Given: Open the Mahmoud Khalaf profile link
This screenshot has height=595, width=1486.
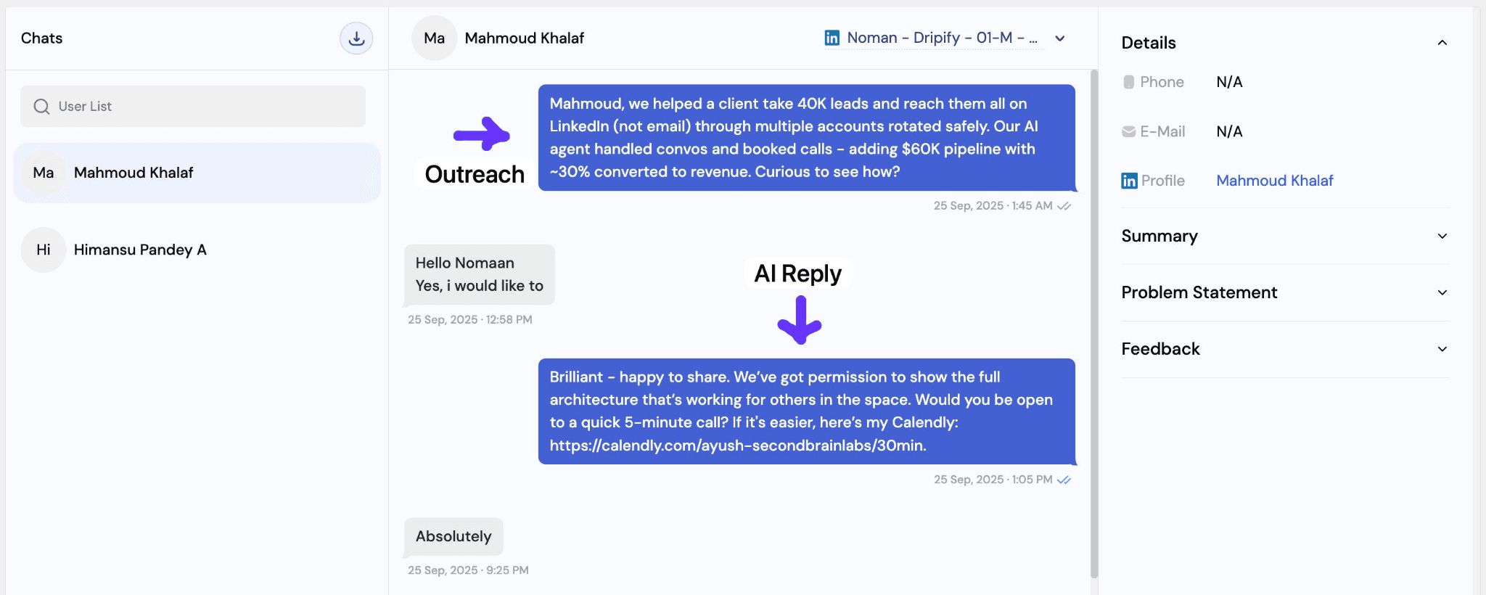Looking at the screenshot, I should 1274,180.
